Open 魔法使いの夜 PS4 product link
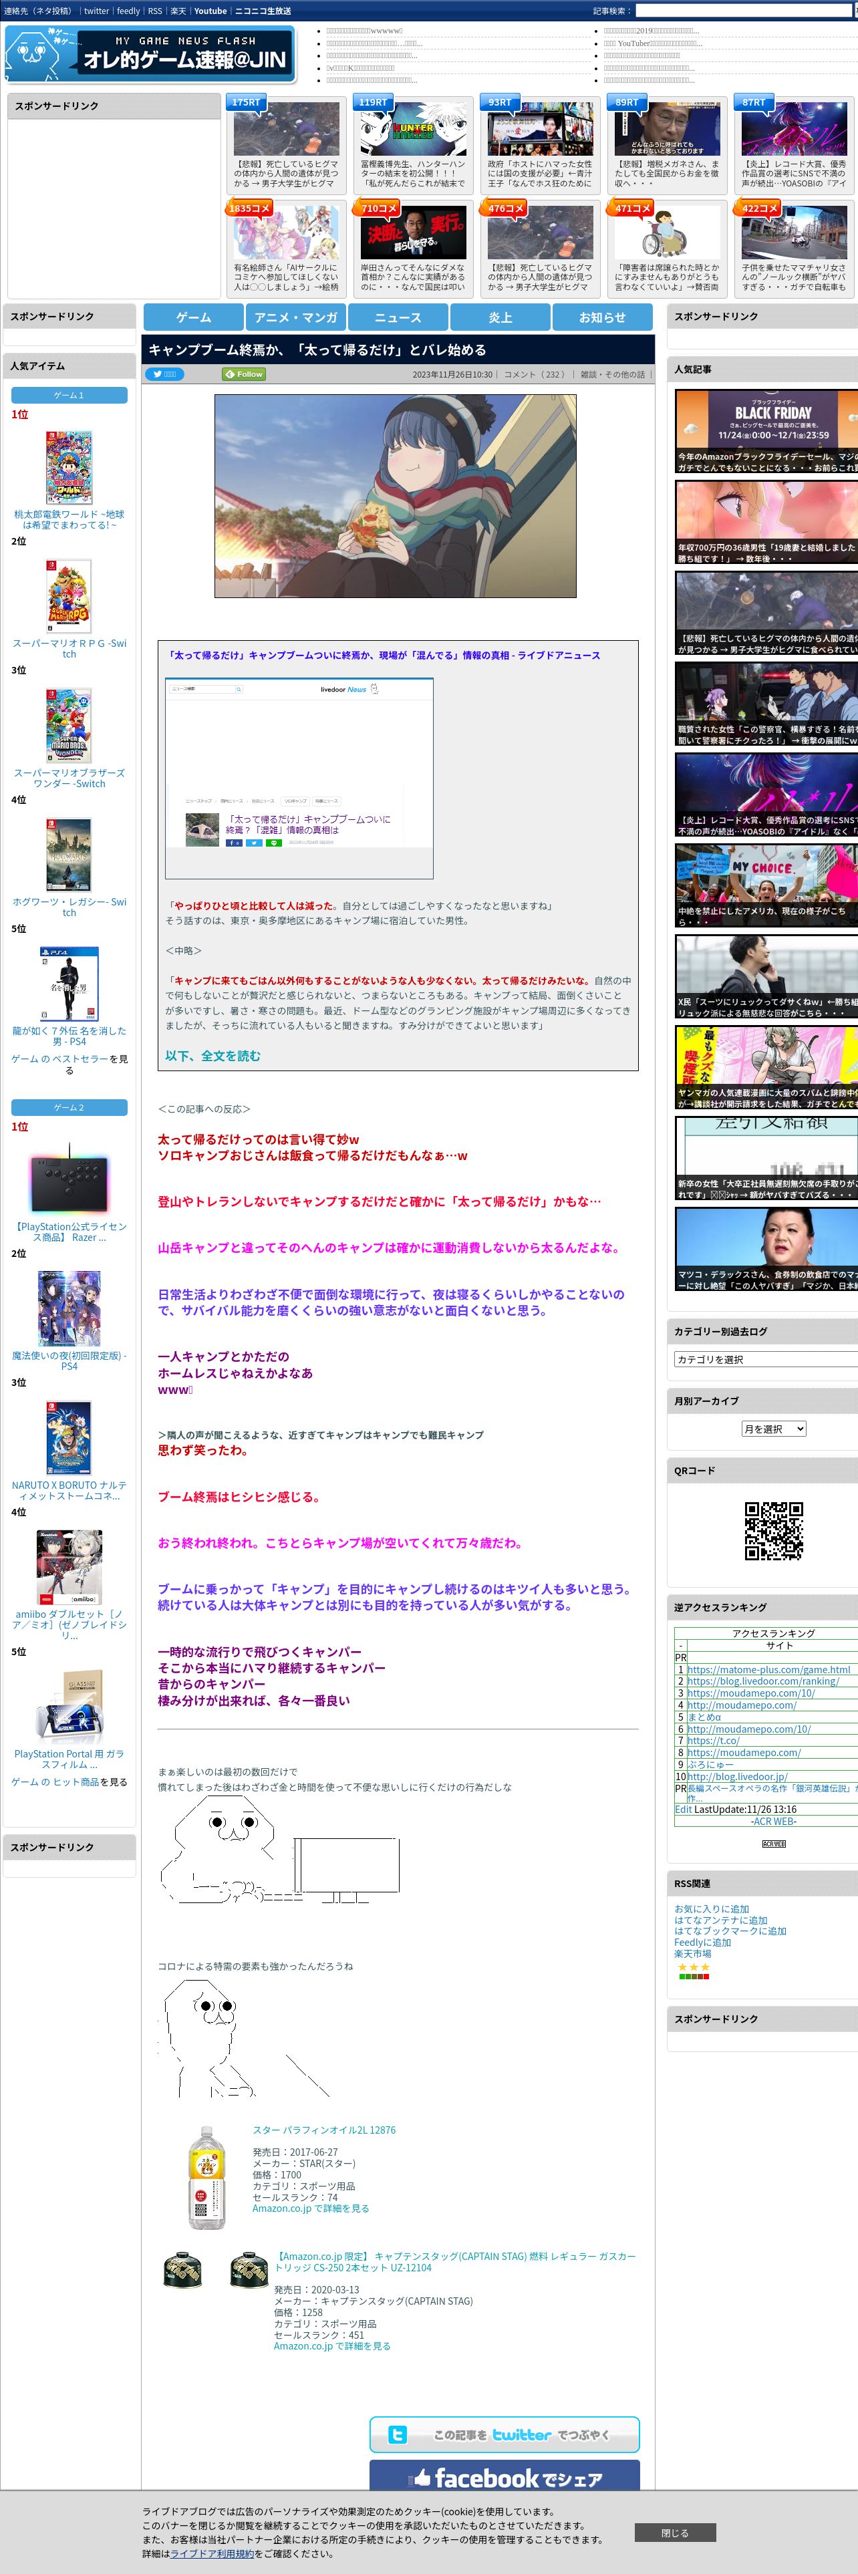 [x=69, y=1361]
